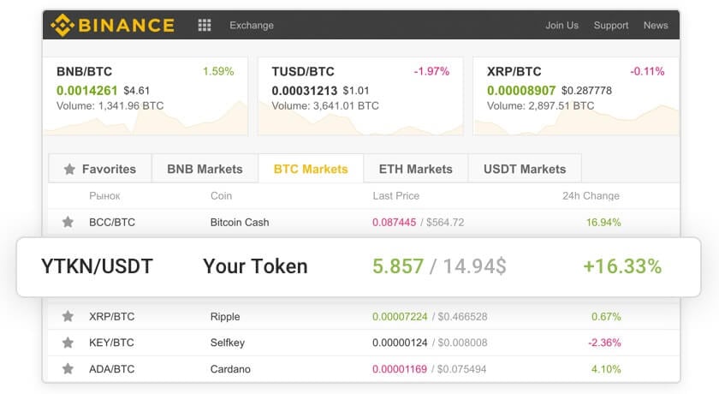
Task: Click the 0.087445 last price
Action: point(394,222)
